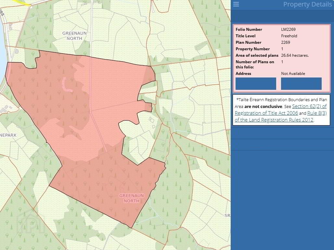Click the Property Details panel title
This screenshot has height=250, width=334.
click(307, 5)
